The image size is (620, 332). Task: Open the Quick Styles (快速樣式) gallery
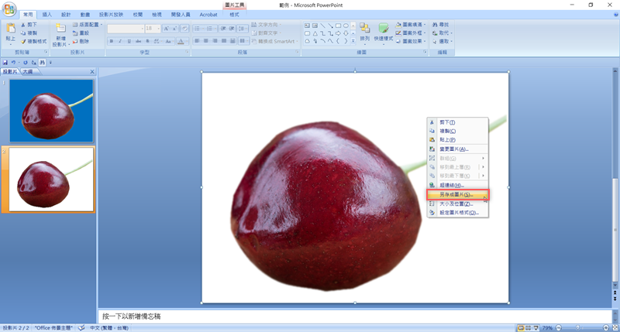point(384,31)
